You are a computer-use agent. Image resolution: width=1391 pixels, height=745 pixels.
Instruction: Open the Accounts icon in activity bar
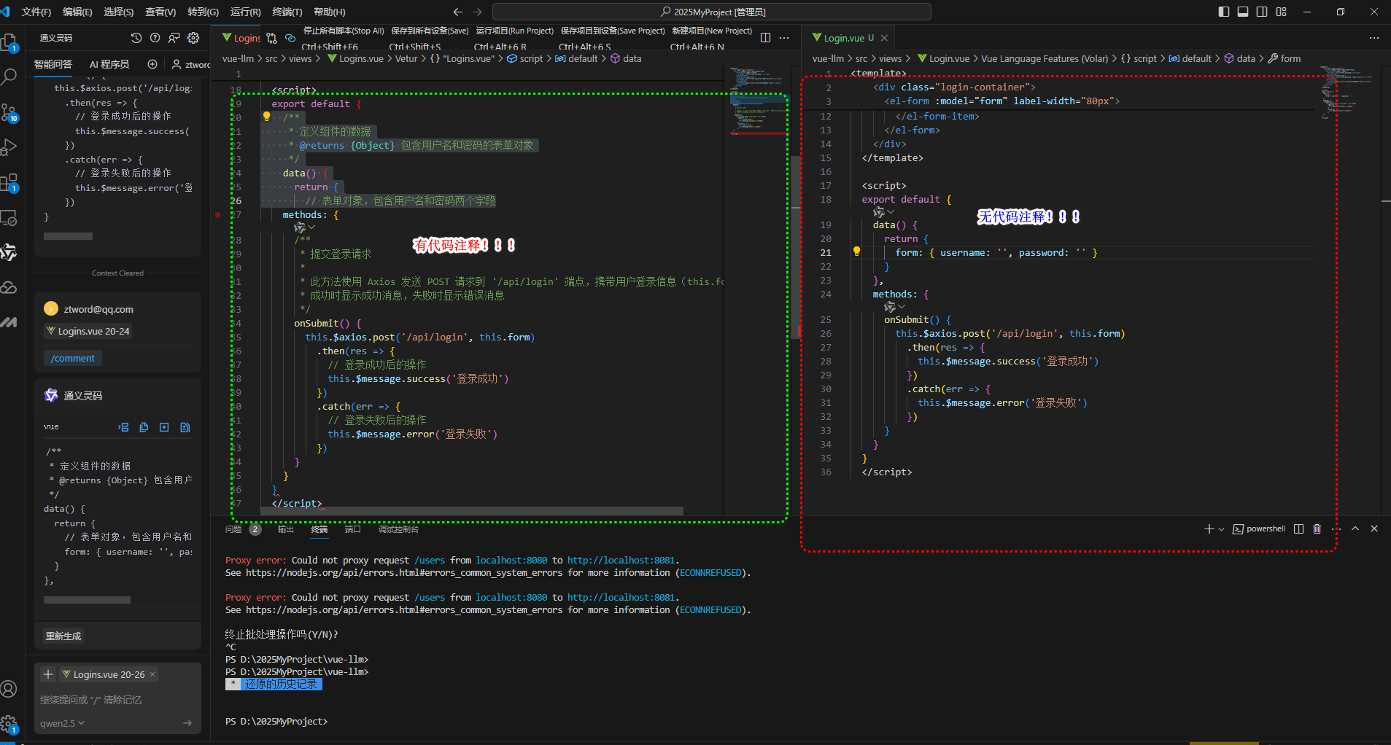tap(9, 688)
